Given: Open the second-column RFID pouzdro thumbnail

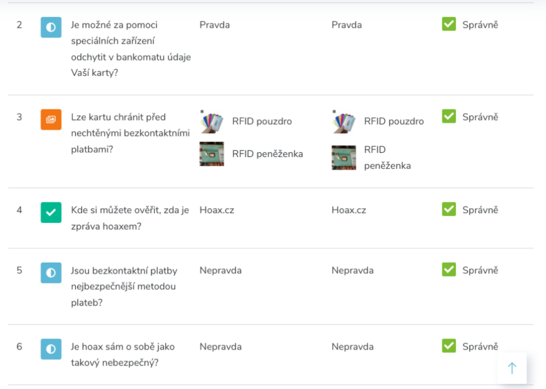Looking at the screenshot, I should coord(344,121).
